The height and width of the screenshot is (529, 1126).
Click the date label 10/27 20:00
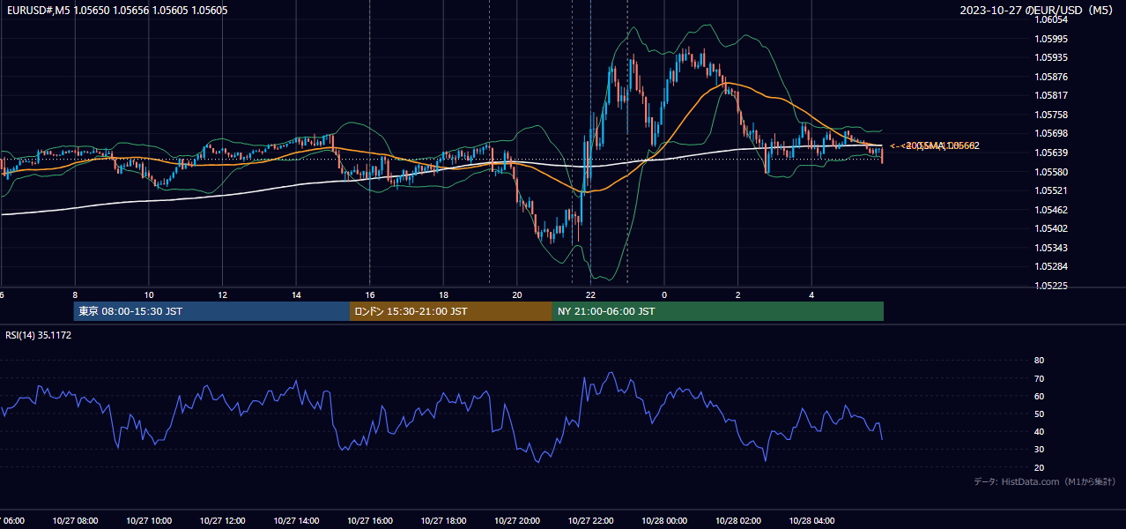tap(517, 521)
